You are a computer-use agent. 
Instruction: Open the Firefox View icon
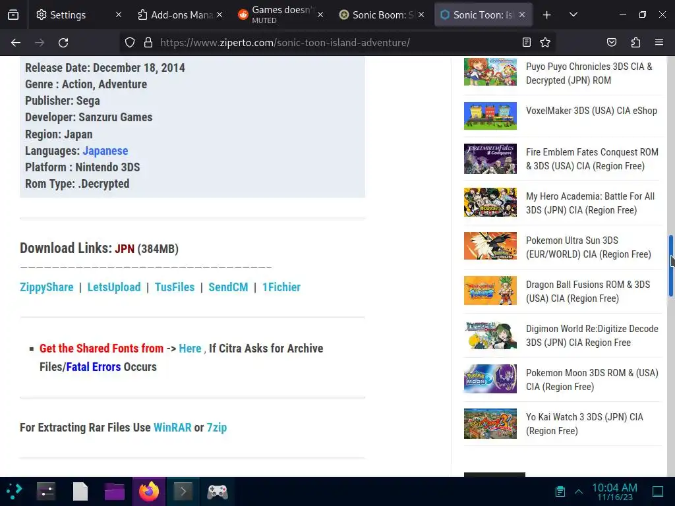pyautogui.click(x=13, y=15)
